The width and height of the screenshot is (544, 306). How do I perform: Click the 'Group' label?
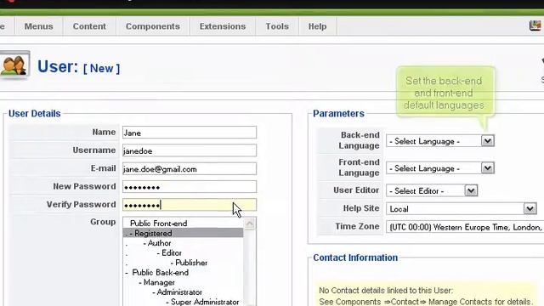click(103, 222)
